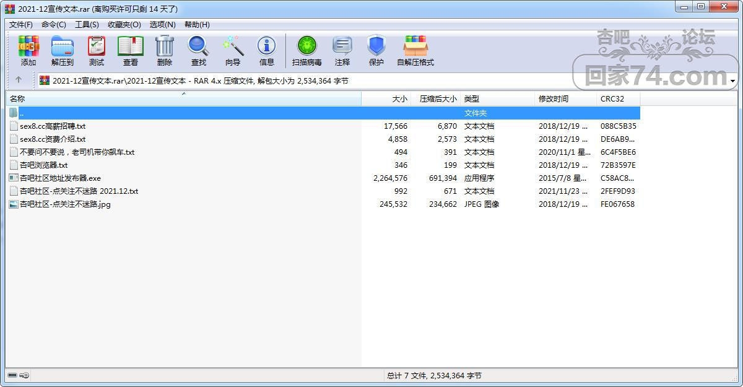Screen dimensions: 743x387
Task: Expand the address bar dropdown arrow
Action: [732, 81]
